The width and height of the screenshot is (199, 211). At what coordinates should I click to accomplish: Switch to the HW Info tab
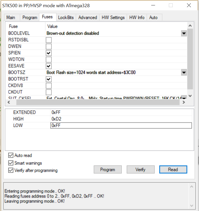tap(137, 17)
